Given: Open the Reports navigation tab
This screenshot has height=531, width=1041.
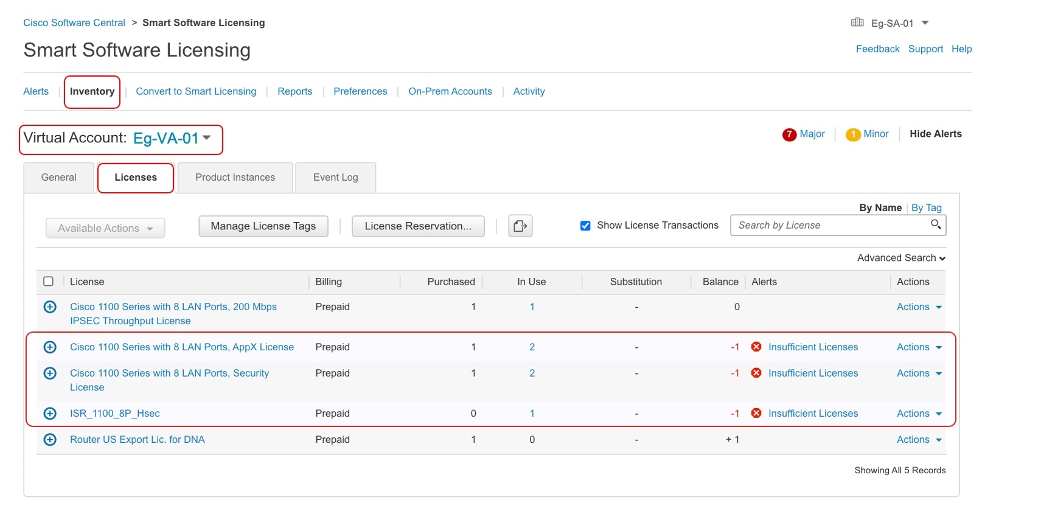Looking at the screenshot, I should point(295,91).
